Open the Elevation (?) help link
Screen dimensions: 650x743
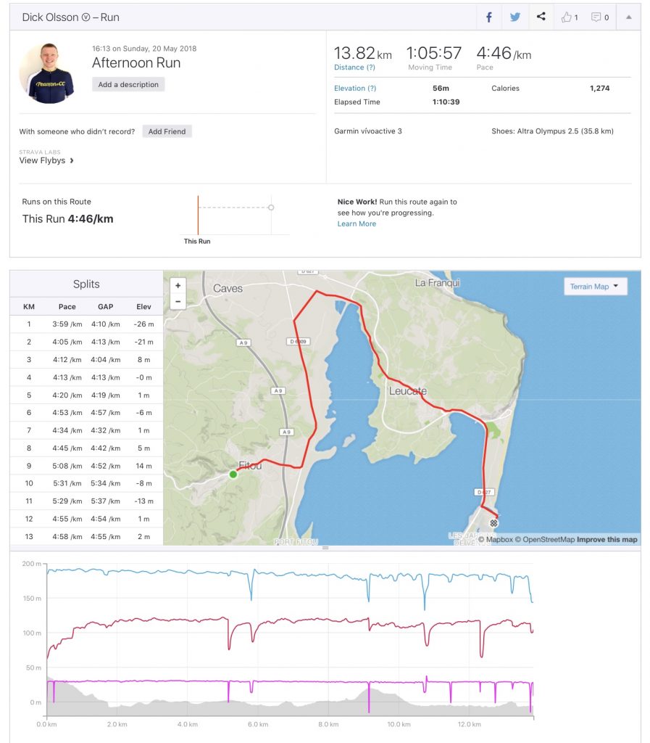[x=355, y=88]
